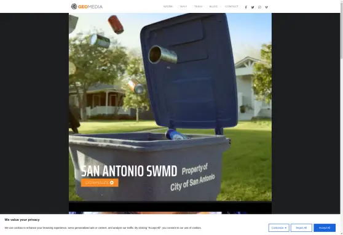Open the Vimeo icon in header
343x235 pixels.
pyautogui.click(x=266, y=7)
